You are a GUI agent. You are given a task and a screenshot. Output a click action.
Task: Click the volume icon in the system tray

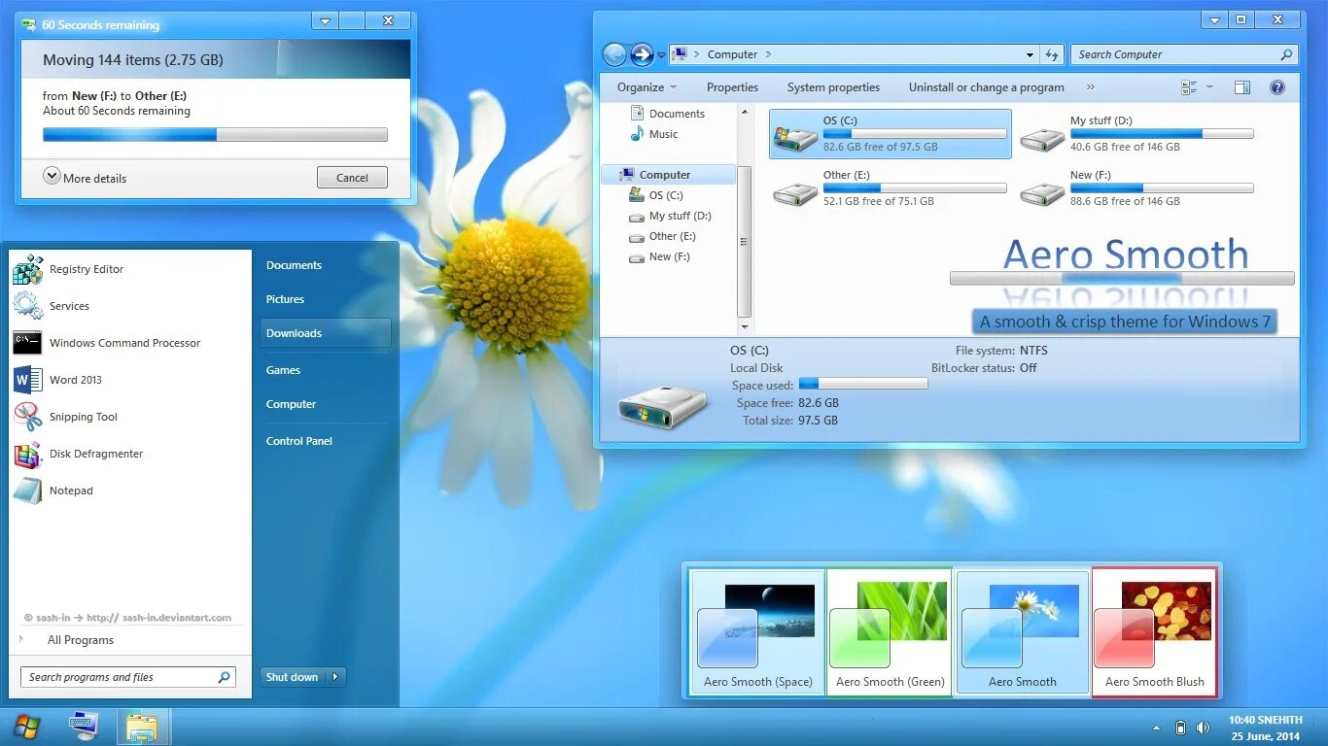(x=1203, y=727)
